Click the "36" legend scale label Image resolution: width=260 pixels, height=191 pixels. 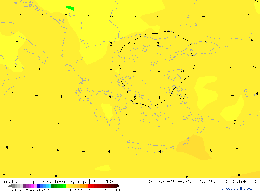(100, 190)
